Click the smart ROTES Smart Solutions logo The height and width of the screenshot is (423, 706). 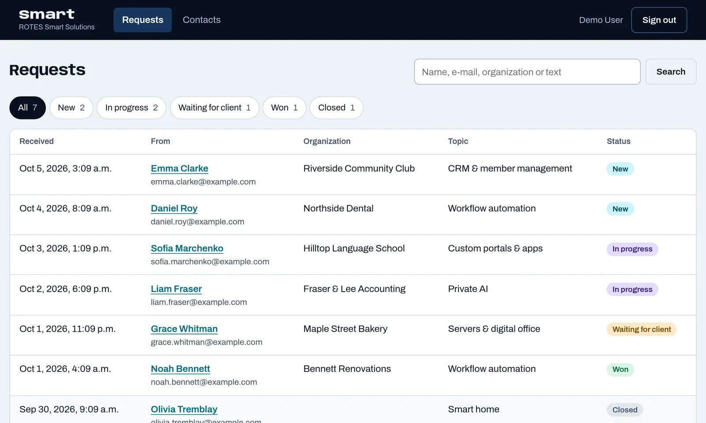coord(56,20)
